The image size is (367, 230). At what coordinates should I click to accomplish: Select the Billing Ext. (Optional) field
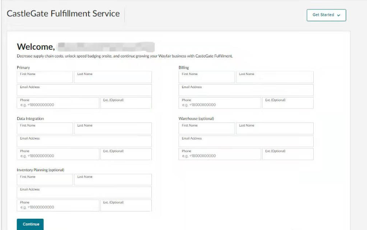[x=288, y=103]
